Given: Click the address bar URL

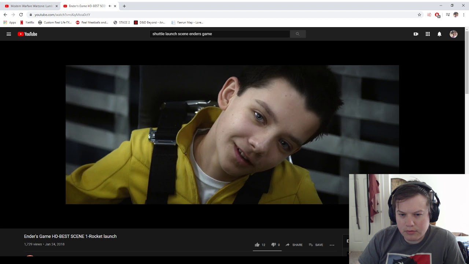Looking at the screenshot, I should [x=62, y=15].
